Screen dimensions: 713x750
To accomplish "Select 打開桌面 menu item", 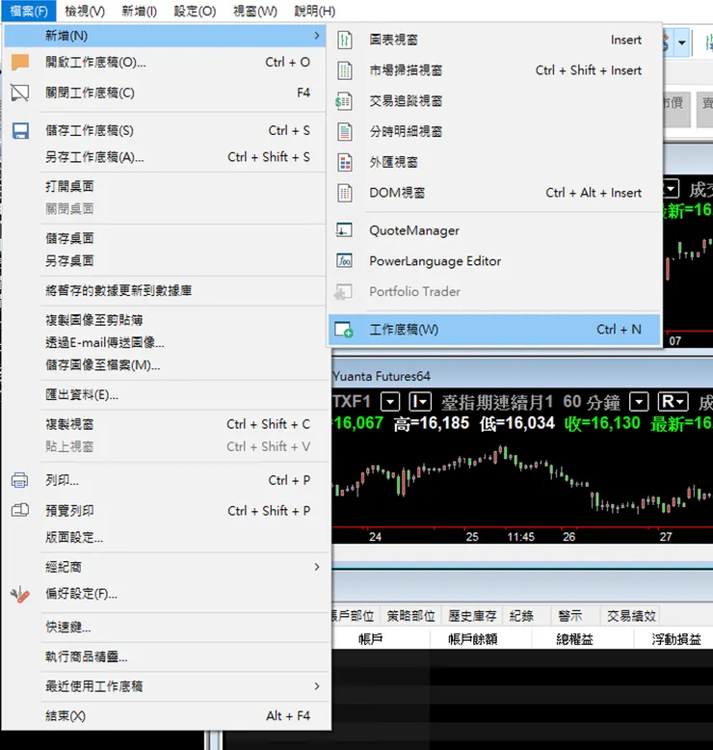I will point(166,187).
